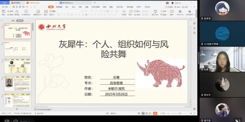Click the Format Painter icon

(x=17, y=12)
